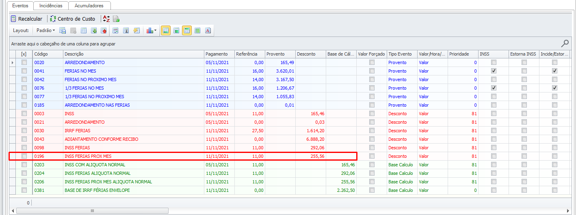Click the Recalcular button

pos(26,19)
